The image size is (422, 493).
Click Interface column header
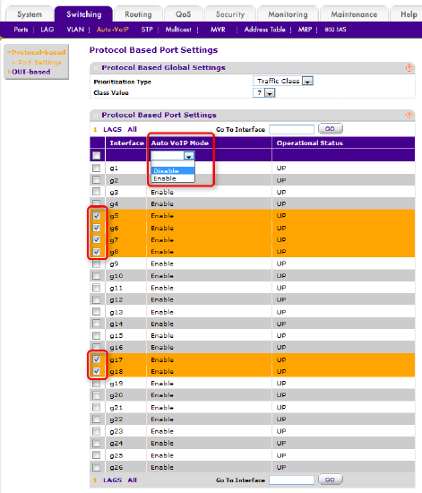[x=126, y=143]
